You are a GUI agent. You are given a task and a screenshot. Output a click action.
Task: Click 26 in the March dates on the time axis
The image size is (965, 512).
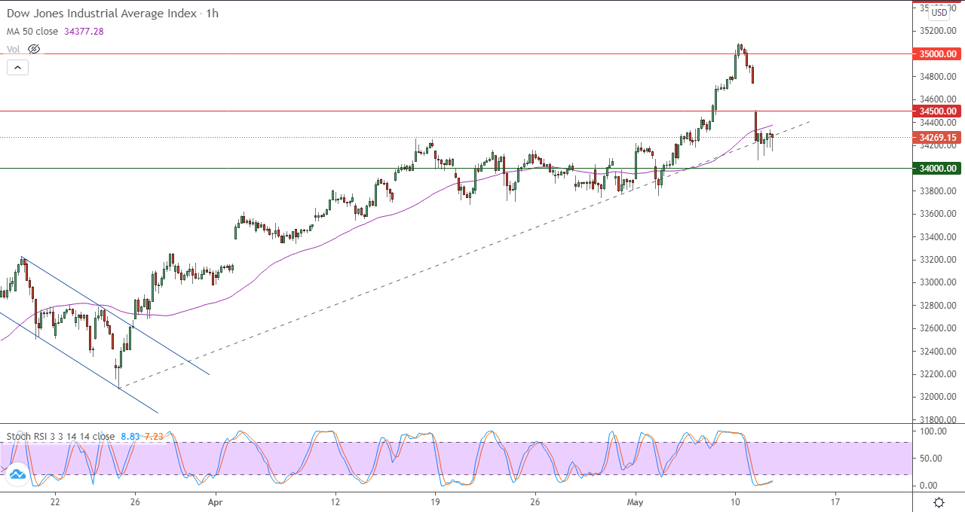pos(134,501)
